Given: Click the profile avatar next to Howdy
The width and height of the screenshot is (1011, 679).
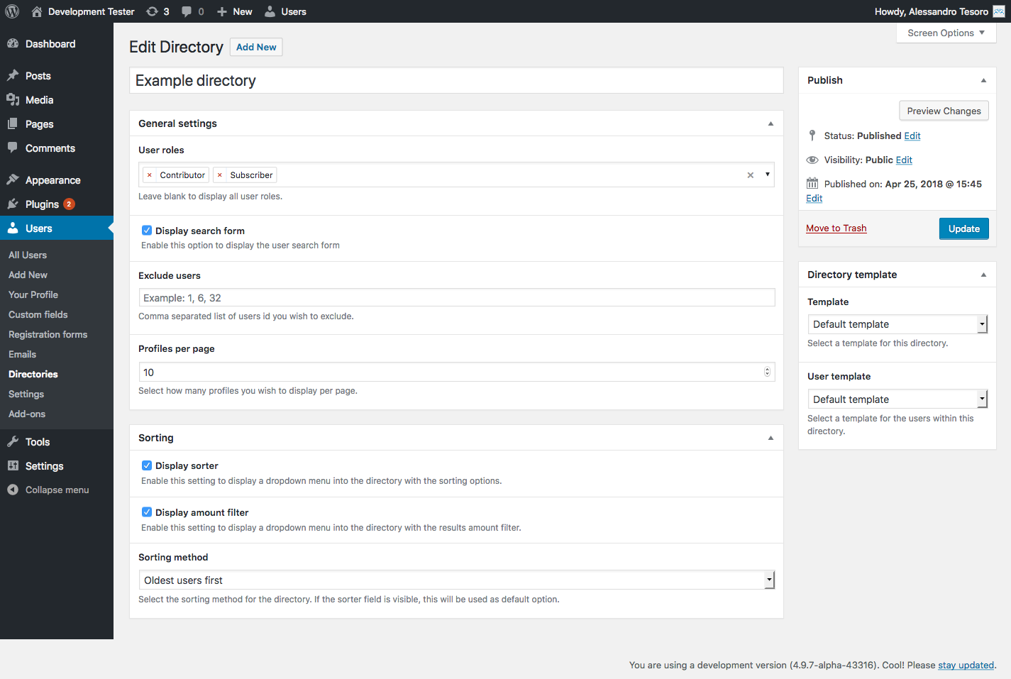Looking at the screenshot, I should pos(998,11).
